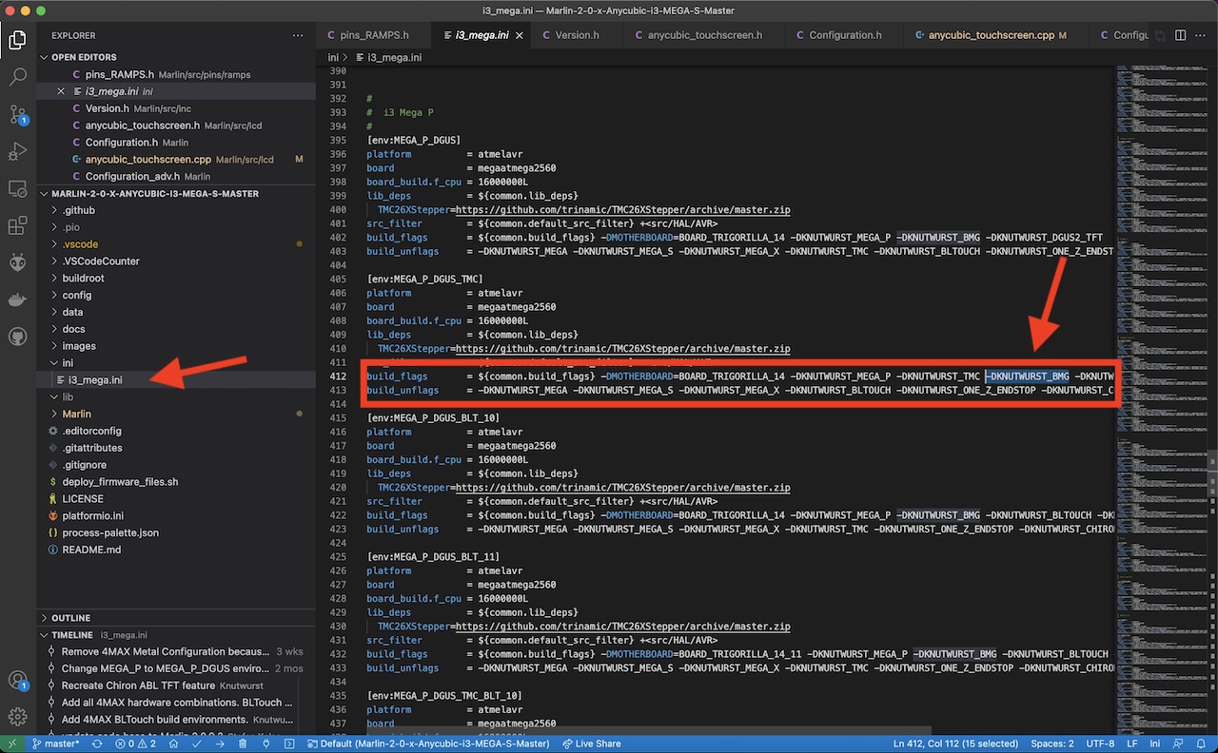Click the editor minimap

(1161, 399)
